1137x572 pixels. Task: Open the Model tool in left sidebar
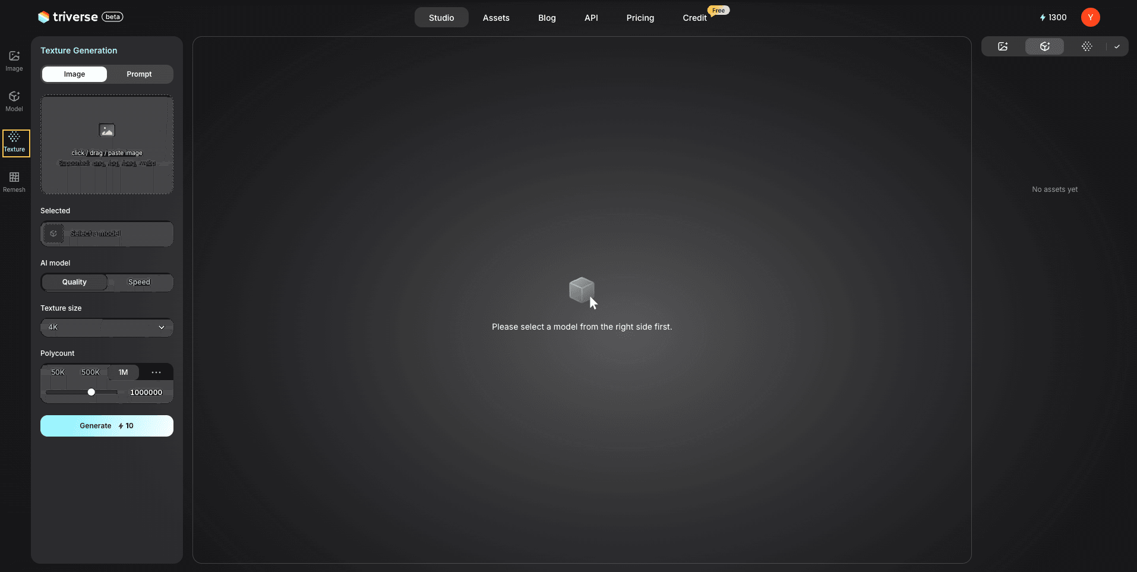point(14,102)
